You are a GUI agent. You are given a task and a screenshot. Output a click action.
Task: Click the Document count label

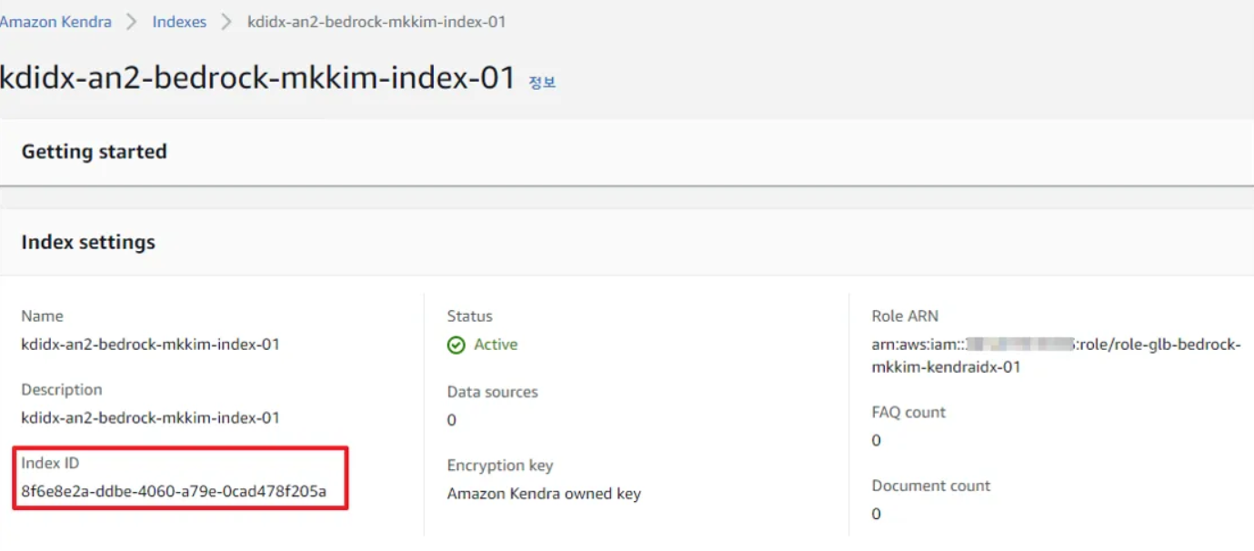coord(931,486)
